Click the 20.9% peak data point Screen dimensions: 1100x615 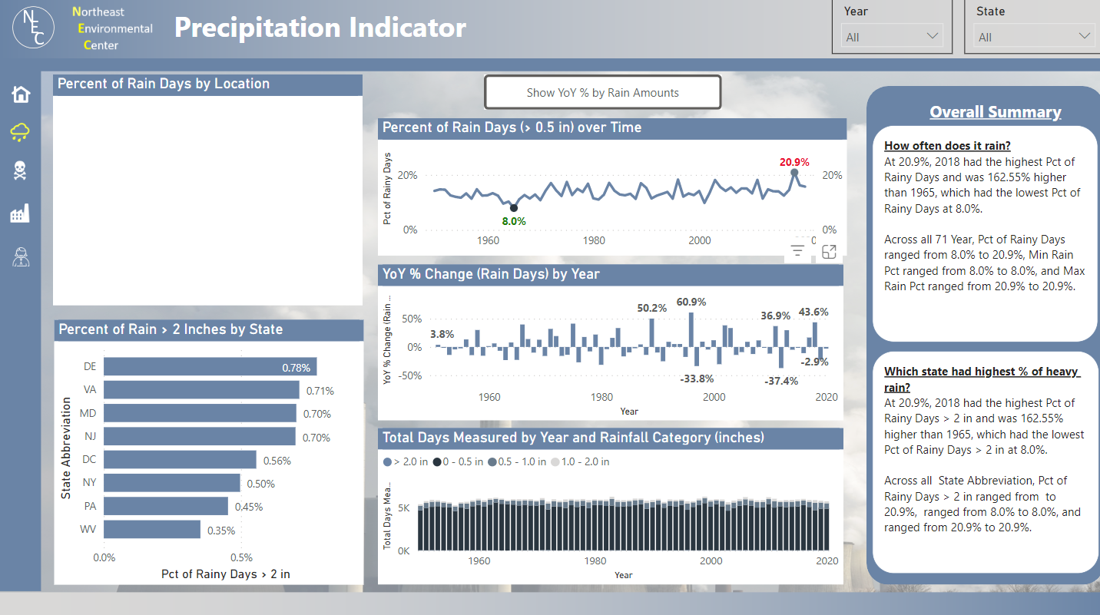tap(794, 173)
